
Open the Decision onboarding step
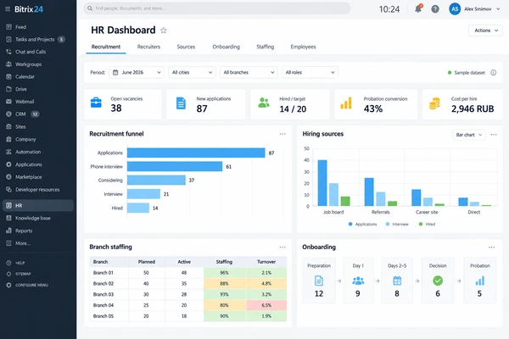pos(438,281)
